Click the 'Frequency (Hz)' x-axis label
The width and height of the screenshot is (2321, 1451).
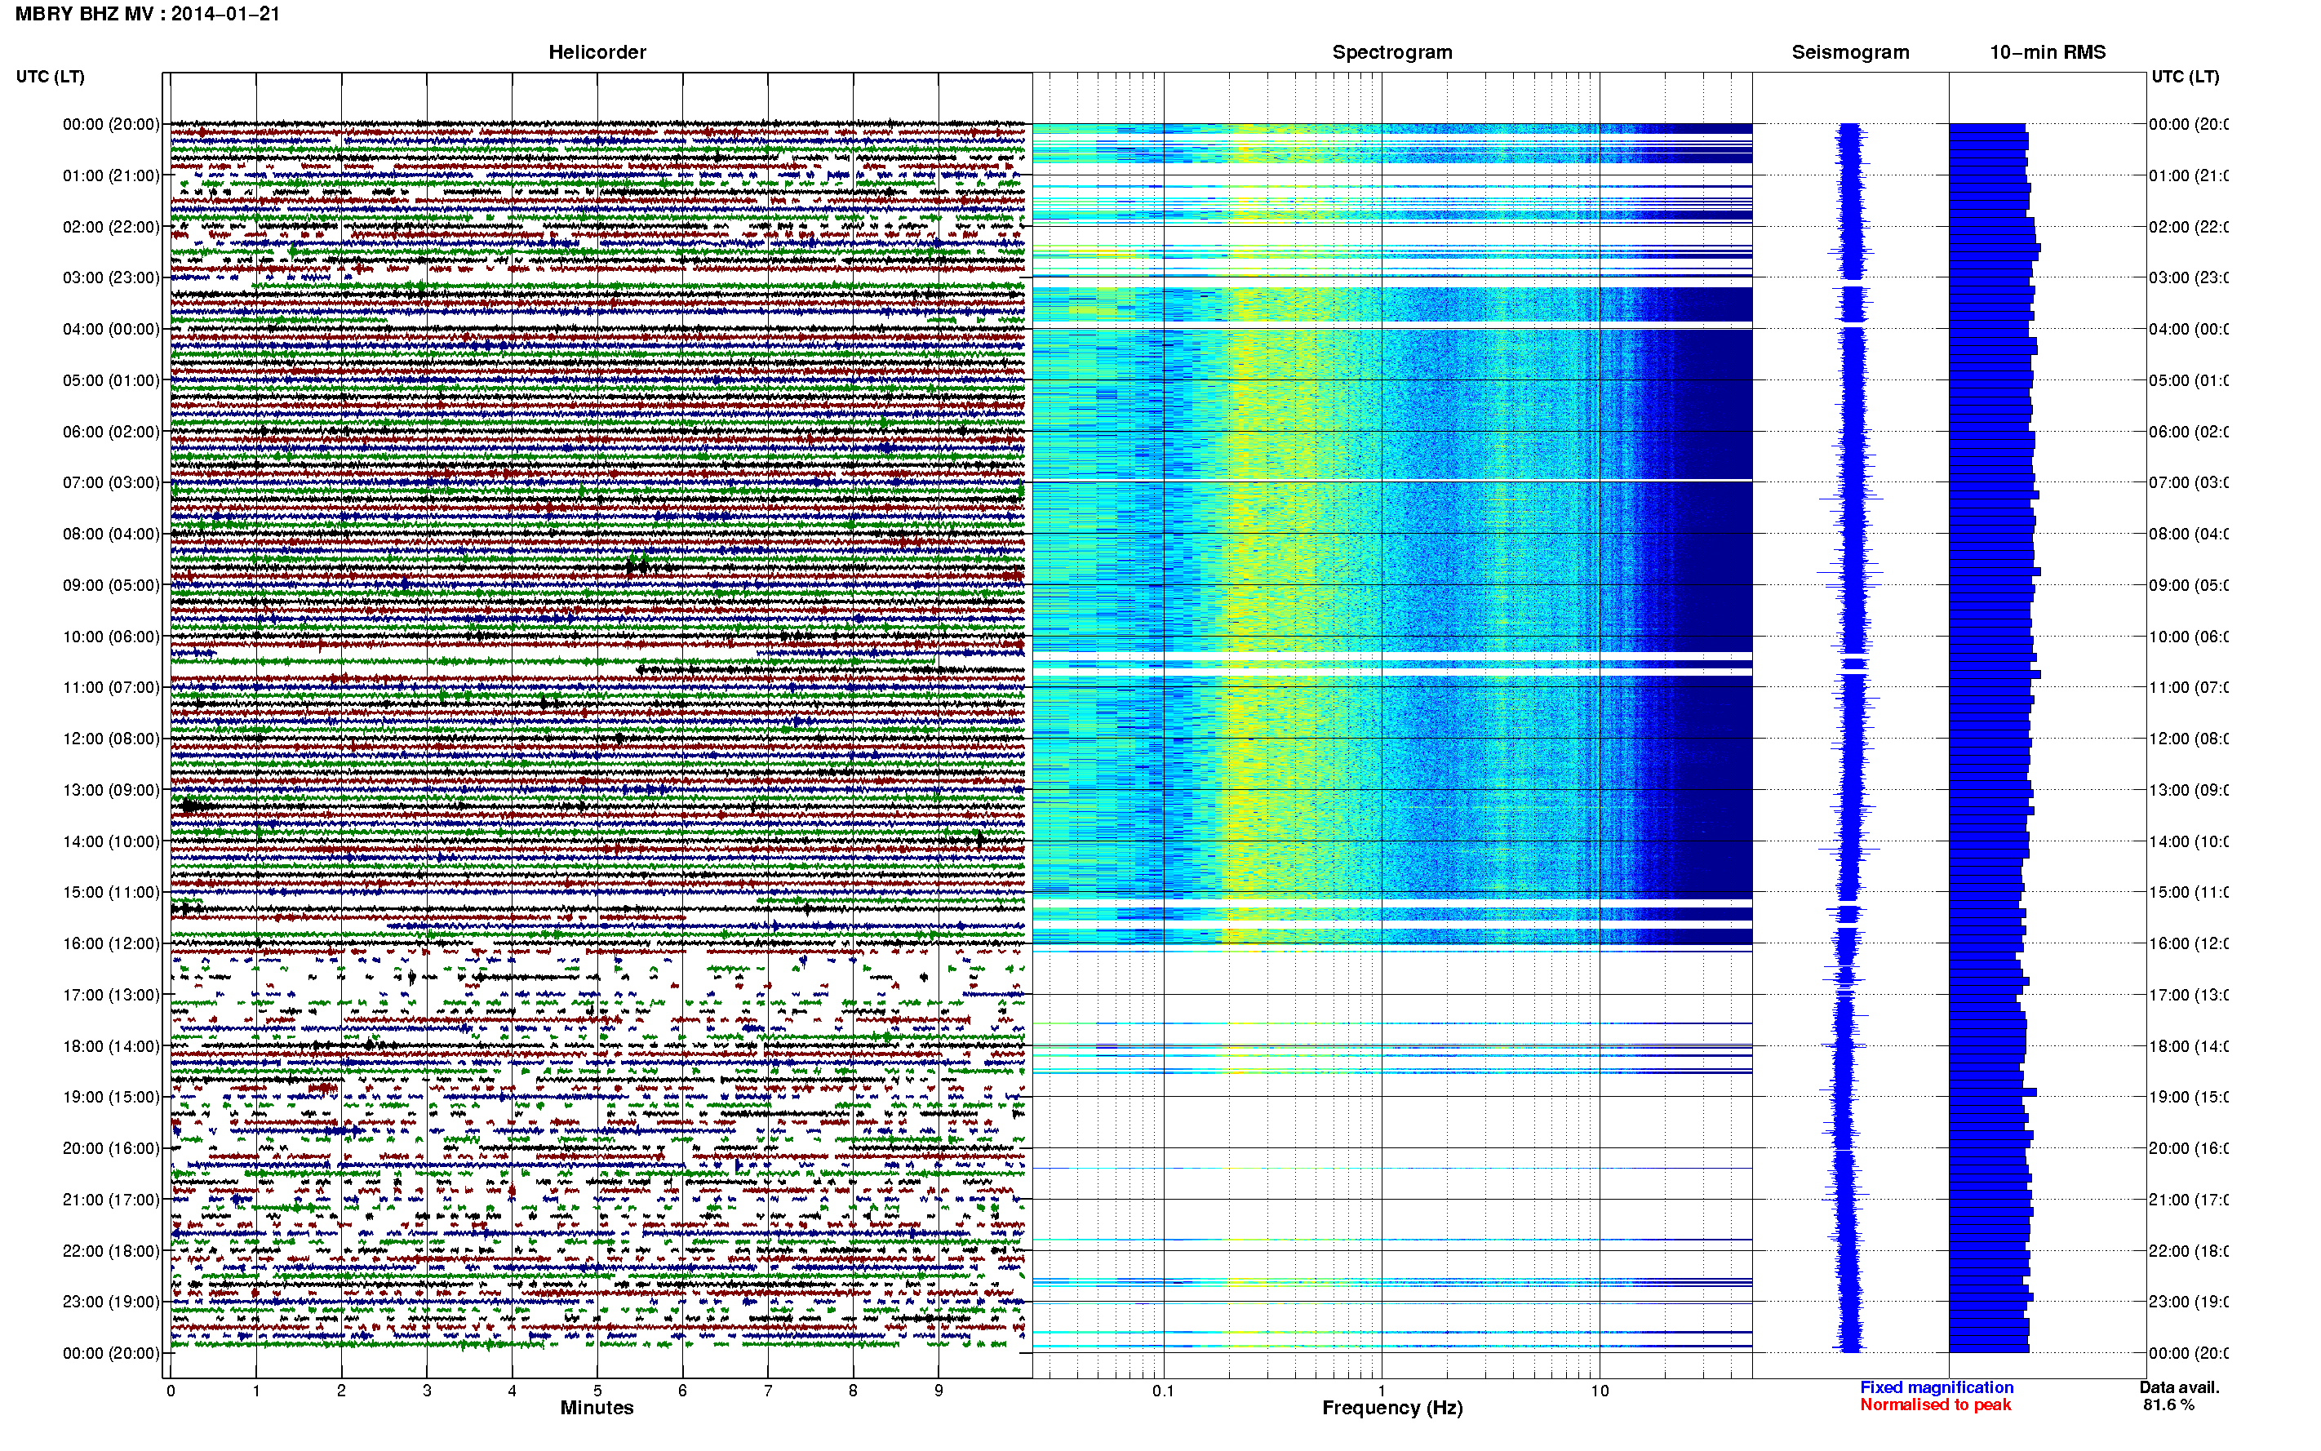[1392, 1408]
